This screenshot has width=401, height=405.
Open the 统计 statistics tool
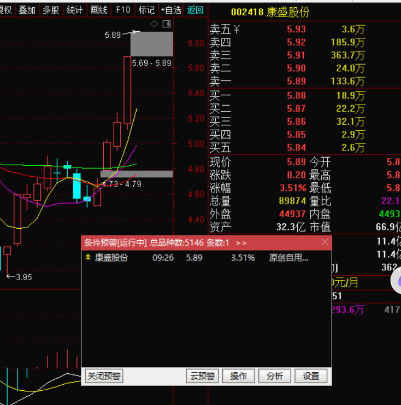pos(74,10)
